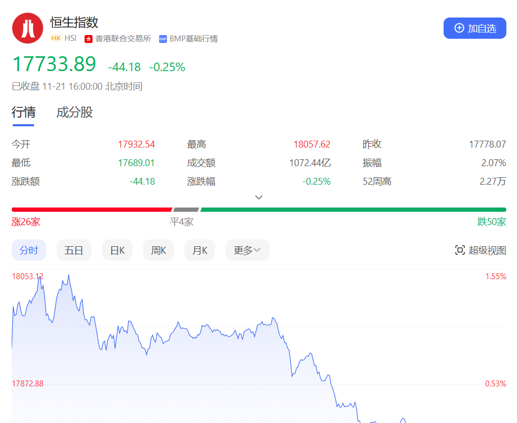This screenshot has height=423, width=517.
Task: Click the red rising-stocks bar segment
Action: click(92, 210)
